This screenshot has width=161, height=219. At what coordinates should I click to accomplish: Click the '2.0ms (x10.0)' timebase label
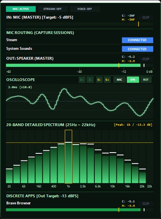[x=20, y=87]
